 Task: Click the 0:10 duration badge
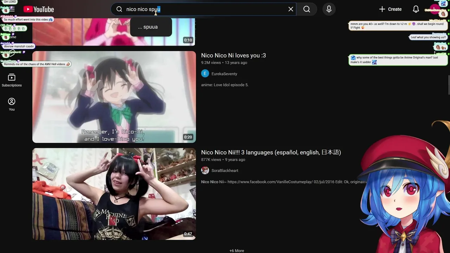coord(188,40)
